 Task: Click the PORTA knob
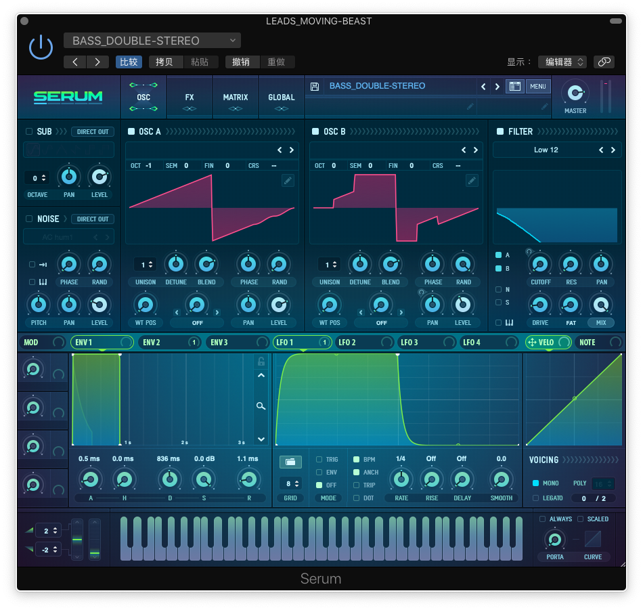coord(555,540)
